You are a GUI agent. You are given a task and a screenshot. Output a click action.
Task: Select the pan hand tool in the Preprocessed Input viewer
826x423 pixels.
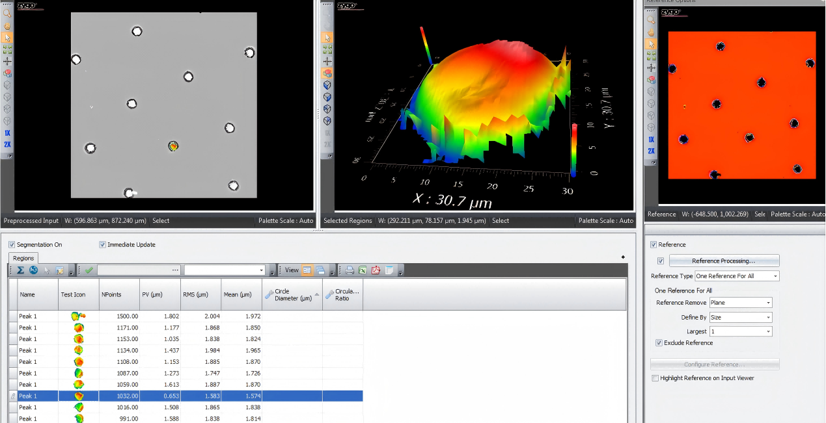pos(7,26)
